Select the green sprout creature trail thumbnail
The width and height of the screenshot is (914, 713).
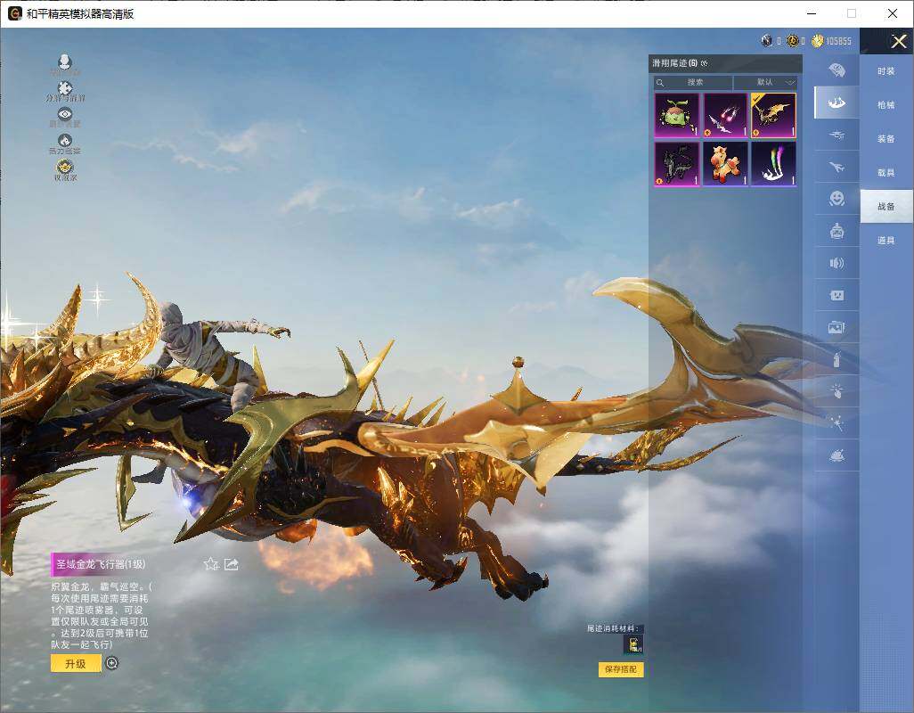[677, 116]
